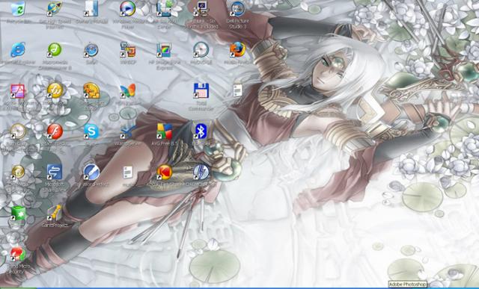
Task: Open the Internet Explorer desktop icon
Action: pyautogui.click(x=18, y=50)
